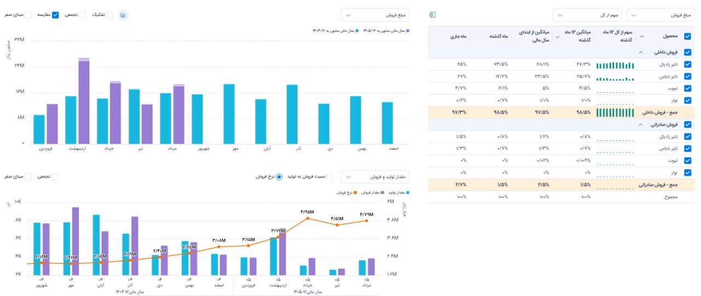Sort by ماه جاری column header

459,36
